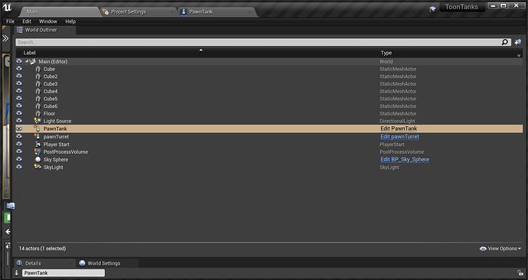Click the Details panel magnifier icon
Screen dimensions: 528x280
click(20, 263)
